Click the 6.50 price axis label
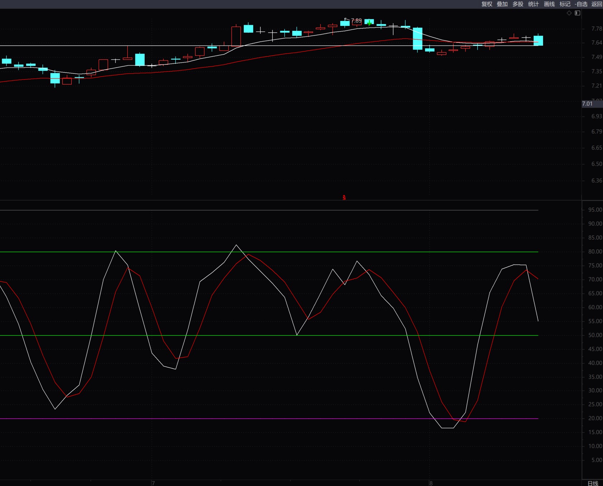The image size is (603, 486). [597, 164]
